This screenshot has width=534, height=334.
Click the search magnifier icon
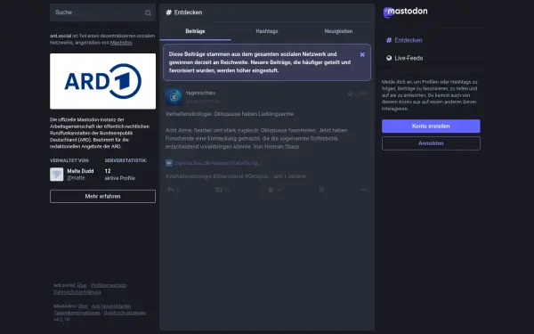148,13
